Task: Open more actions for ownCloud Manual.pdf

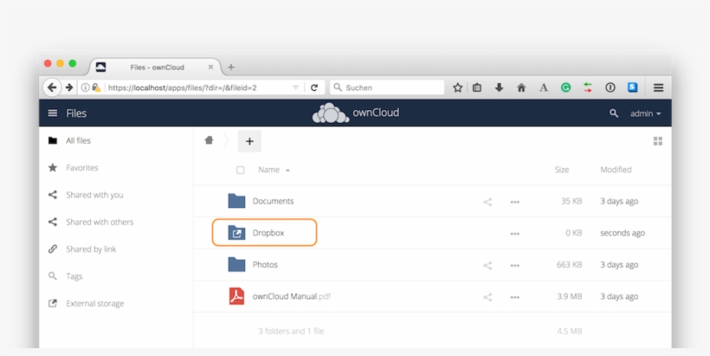Action: [x=515, y=297]
